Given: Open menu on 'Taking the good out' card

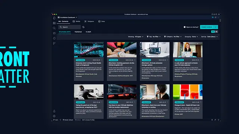Looking at the screenshot, I should [102, 102].
